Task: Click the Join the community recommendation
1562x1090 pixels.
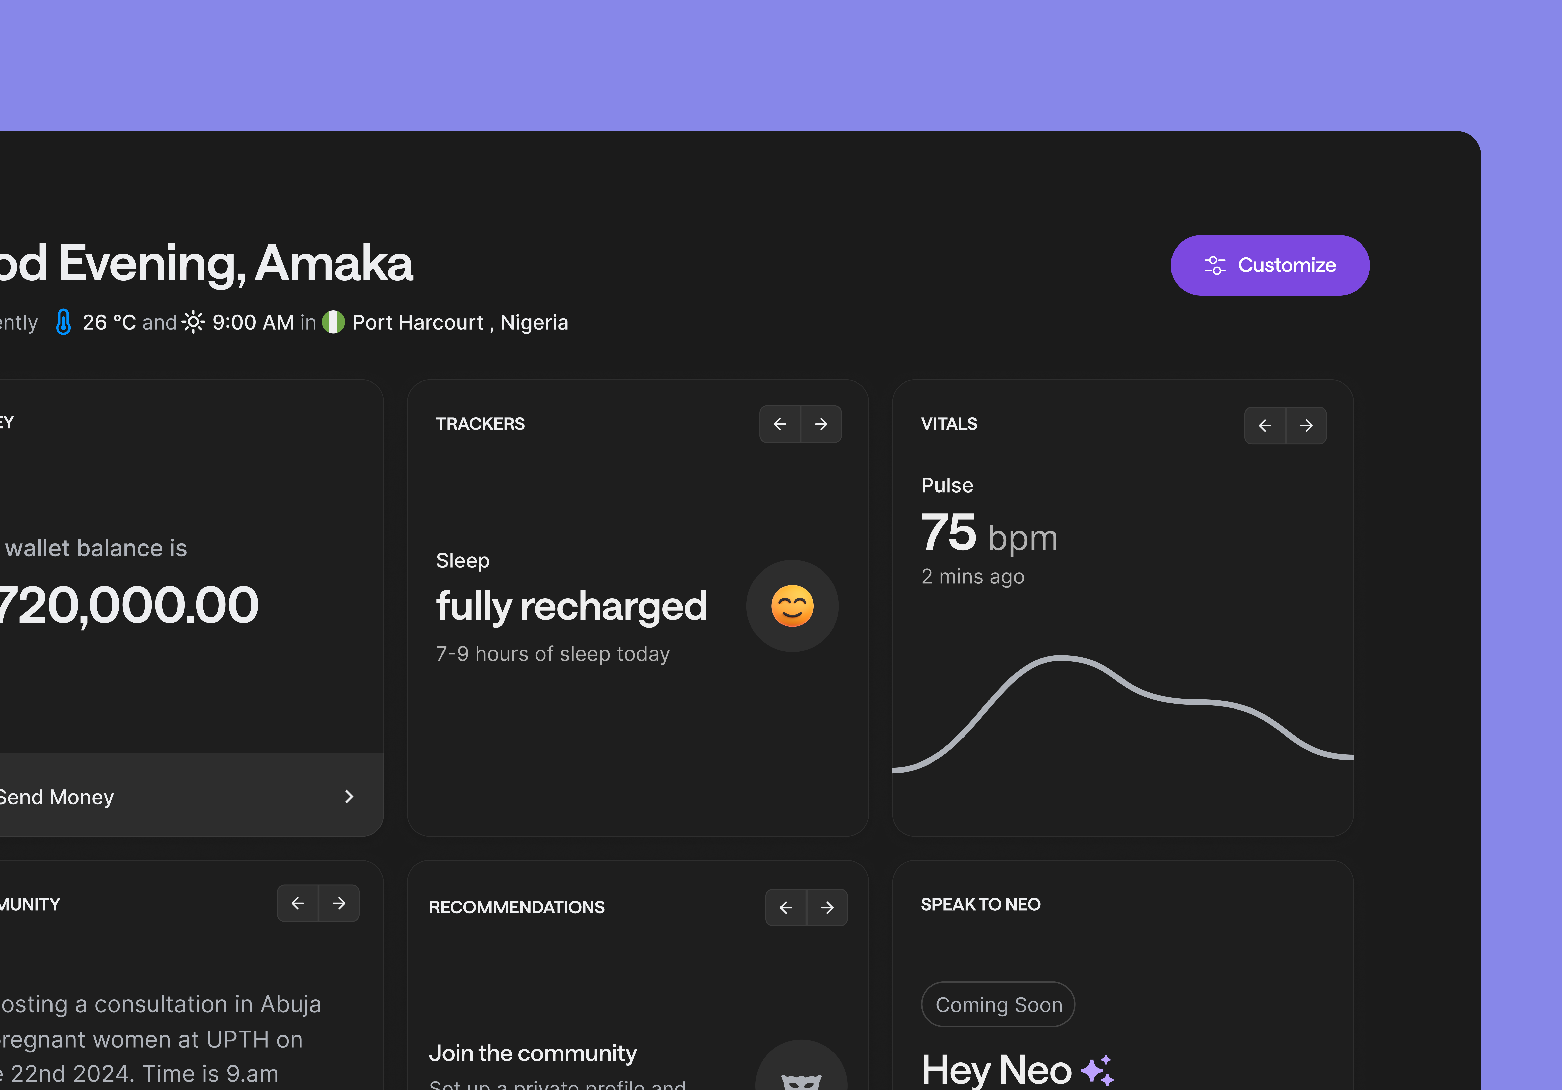Action: [533, 1053]
